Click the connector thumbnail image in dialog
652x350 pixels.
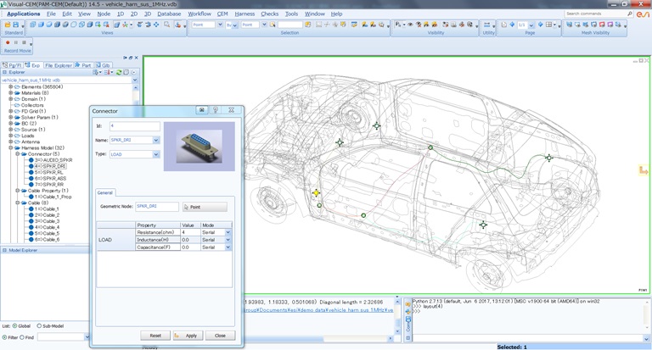[x=200, y=147]
